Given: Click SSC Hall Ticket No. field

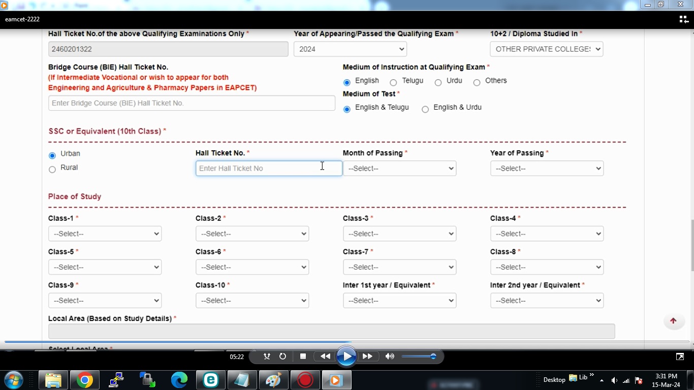Looking at the screenshot, I should (x=269, y=169).
